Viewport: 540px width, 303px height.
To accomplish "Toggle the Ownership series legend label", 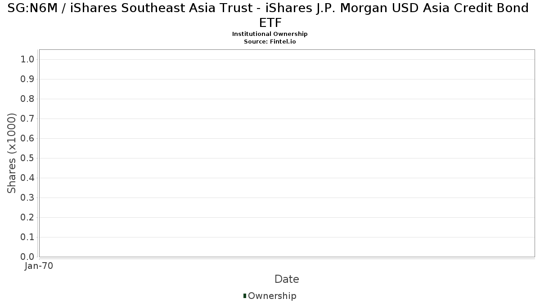I will [272, 296].
